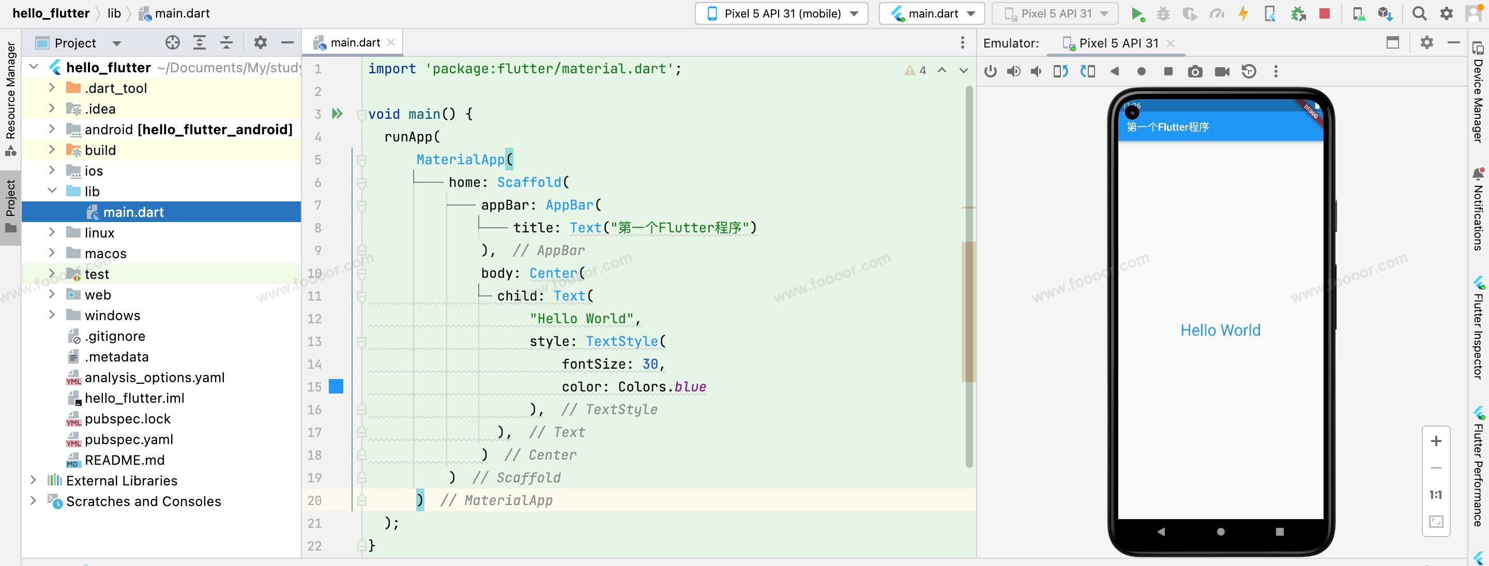1489x566 pixels.
Task: Click the Flutter Hot Reload lightning icon
Action: [1243, 13]
